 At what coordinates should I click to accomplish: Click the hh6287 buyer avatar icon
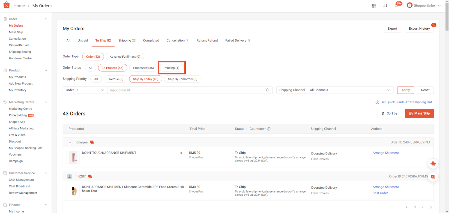69,177
